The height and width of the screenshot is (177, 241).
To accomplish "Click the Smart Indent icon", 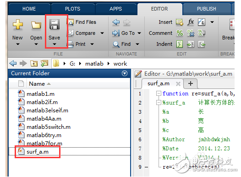I will point(180,44).
